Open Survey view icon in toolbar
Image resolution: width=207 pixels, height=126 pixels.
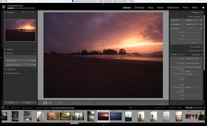55,103
